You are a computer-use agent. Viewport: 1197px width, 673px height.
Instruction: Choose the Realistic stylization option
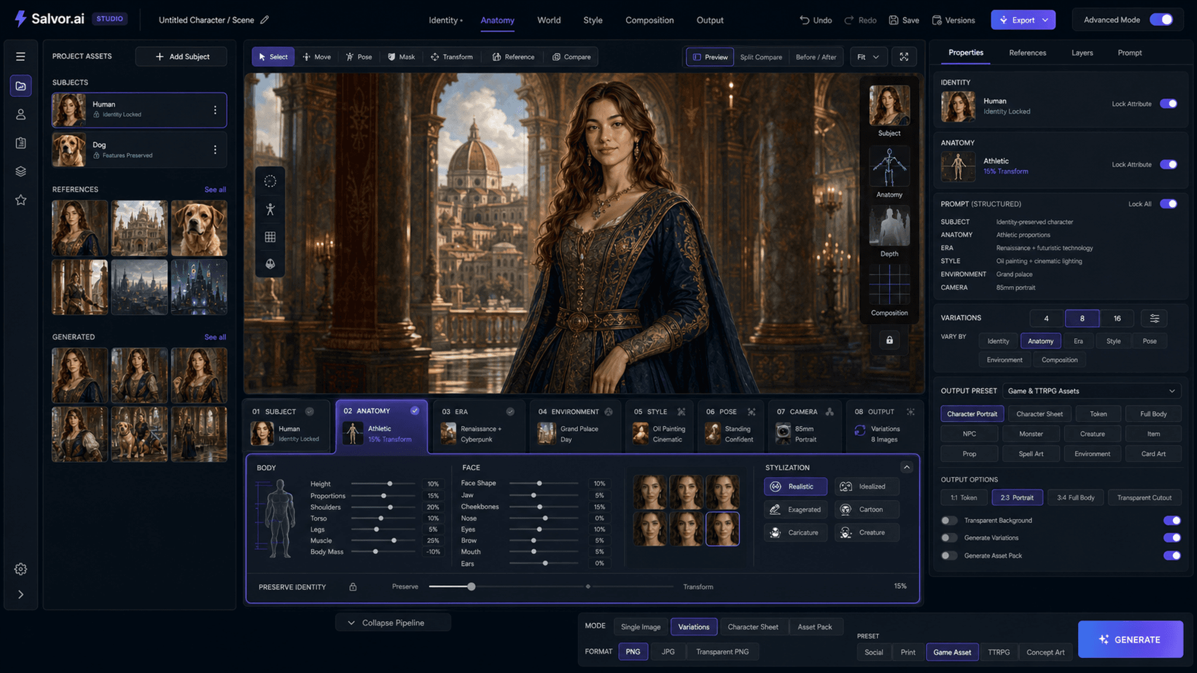pos(795,487)
